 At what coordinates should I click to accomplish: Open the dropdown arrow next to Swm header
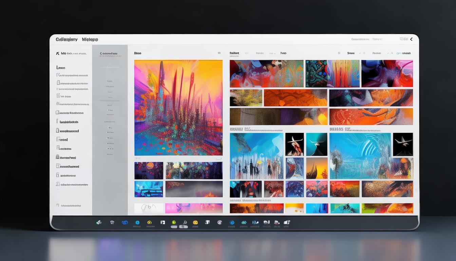tap(360, 53)
